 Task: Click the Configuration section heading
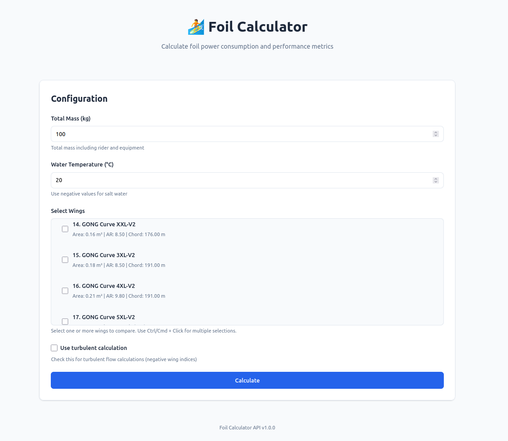point(79,99)
